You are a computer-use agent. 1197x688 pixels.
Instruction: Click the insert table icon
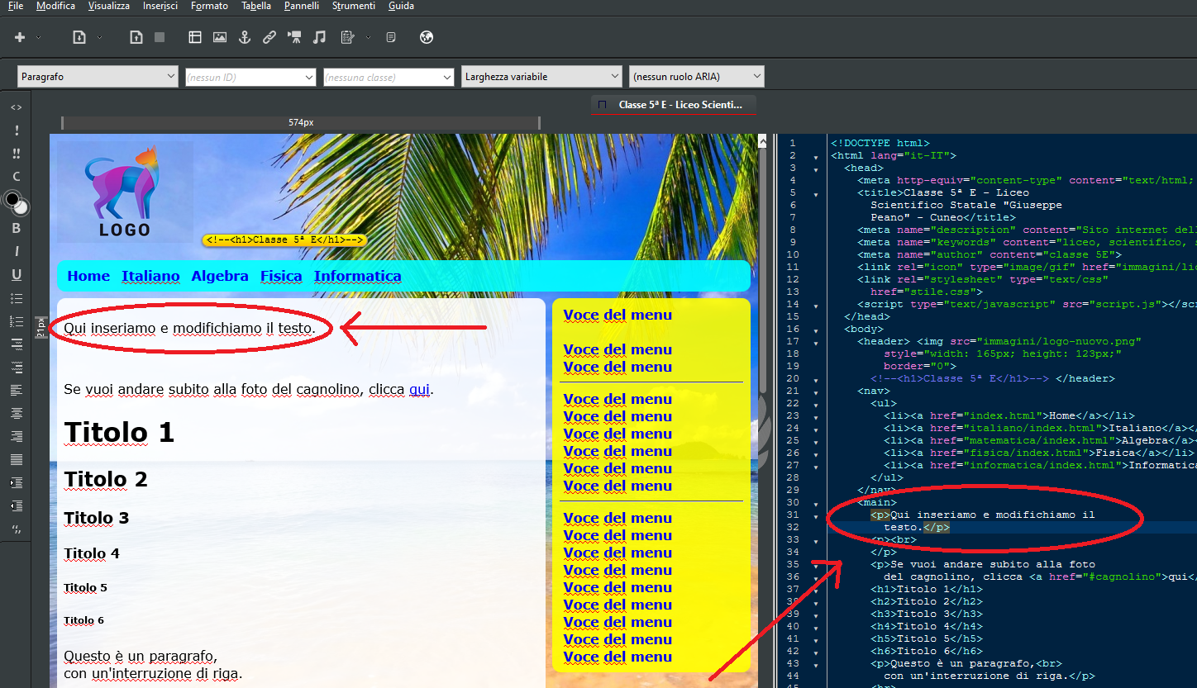pyautogui.click(x=195, y=37)
